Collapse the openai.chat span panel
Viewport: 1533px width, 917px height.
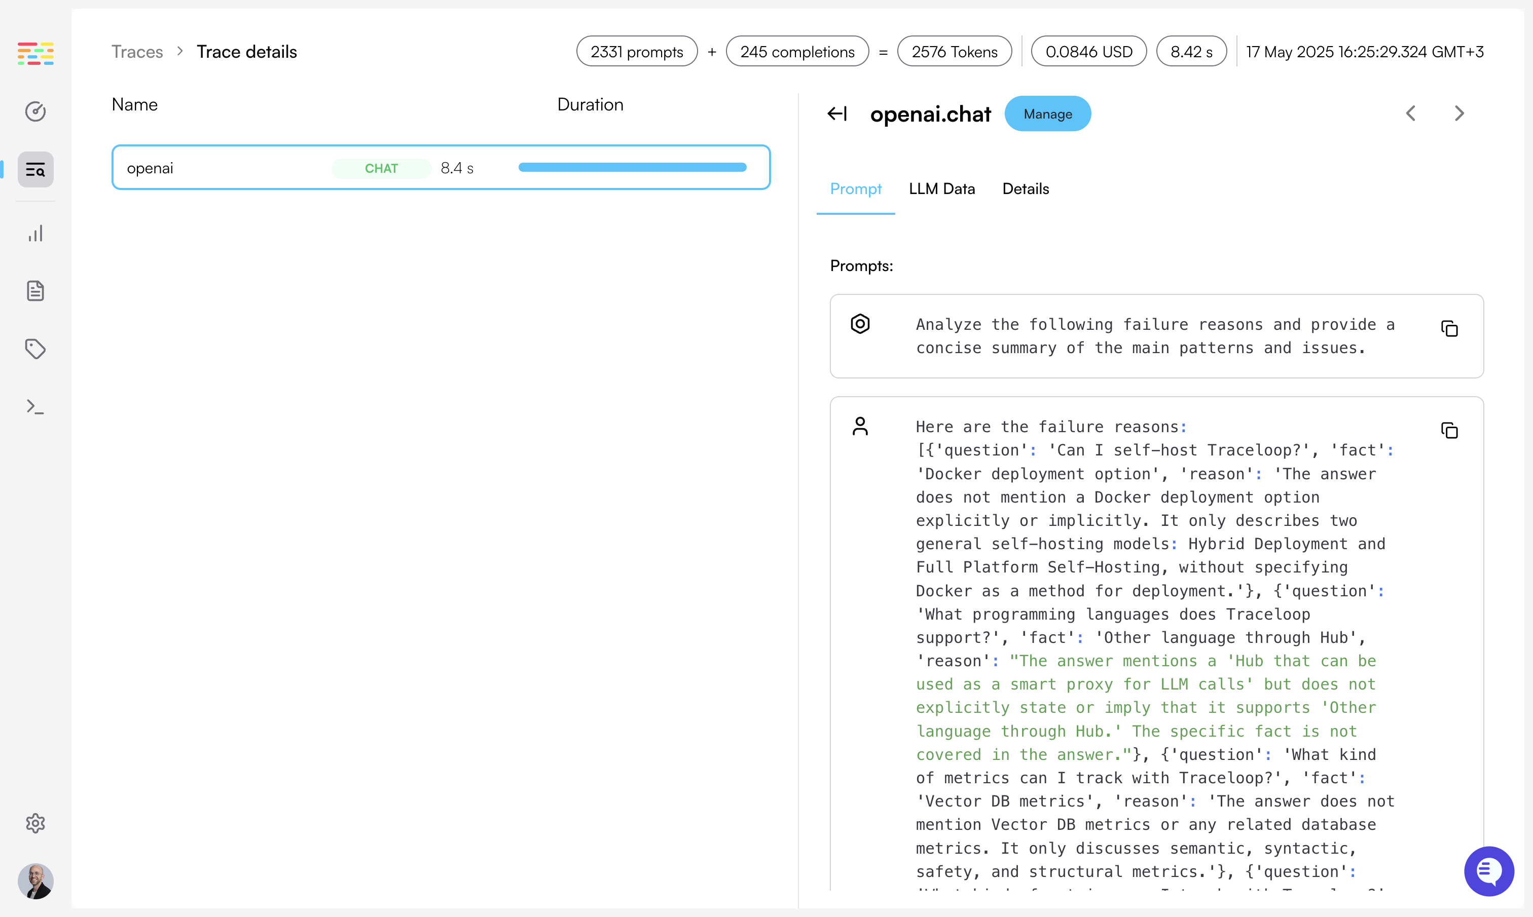(x=837, y=113)
